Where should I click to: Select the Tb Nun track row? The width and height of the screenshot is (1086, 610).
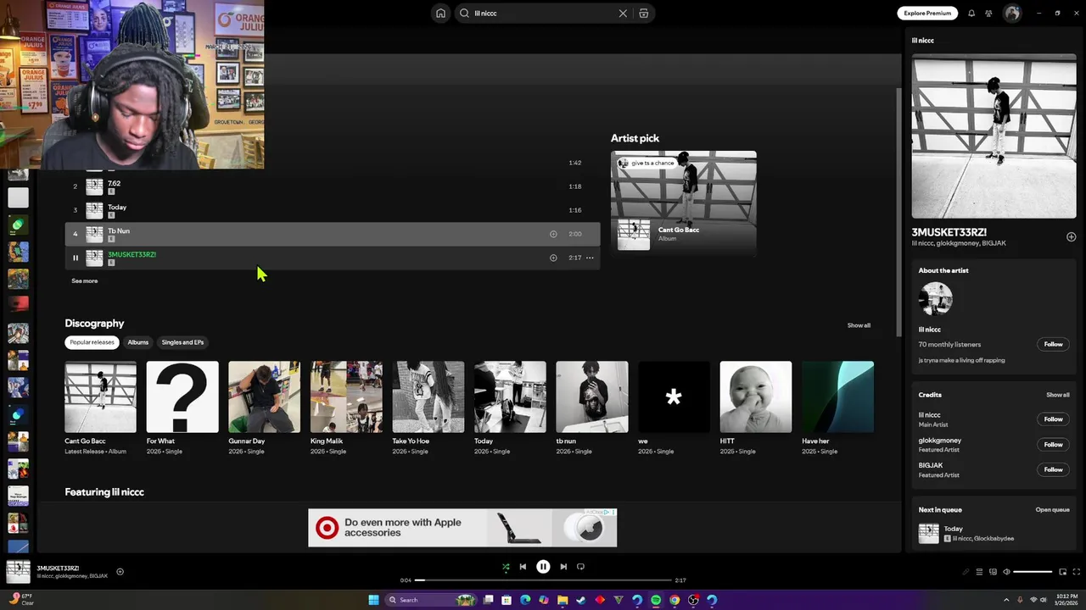tap(333, 234)
